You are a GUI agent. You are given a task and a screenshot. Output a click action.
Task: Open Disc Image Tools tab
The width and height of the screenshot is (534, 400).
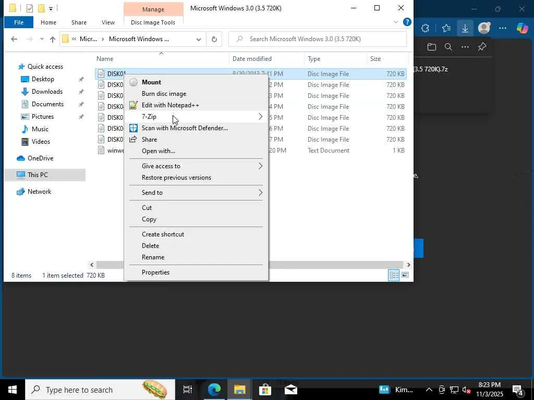[x=153, y=22]
